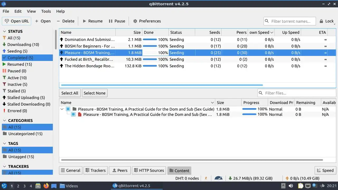The height and width of the screenshot is (190, 338).
Task: Click the Open URL link icon button
Action: [17, 21]
